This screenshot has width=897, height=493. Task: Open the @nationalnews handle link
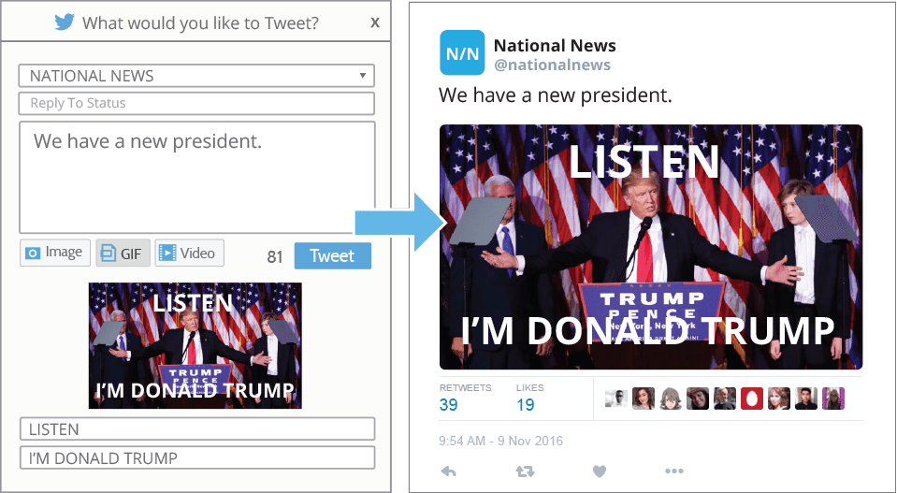pyautogui.click(x=552, y=65)
